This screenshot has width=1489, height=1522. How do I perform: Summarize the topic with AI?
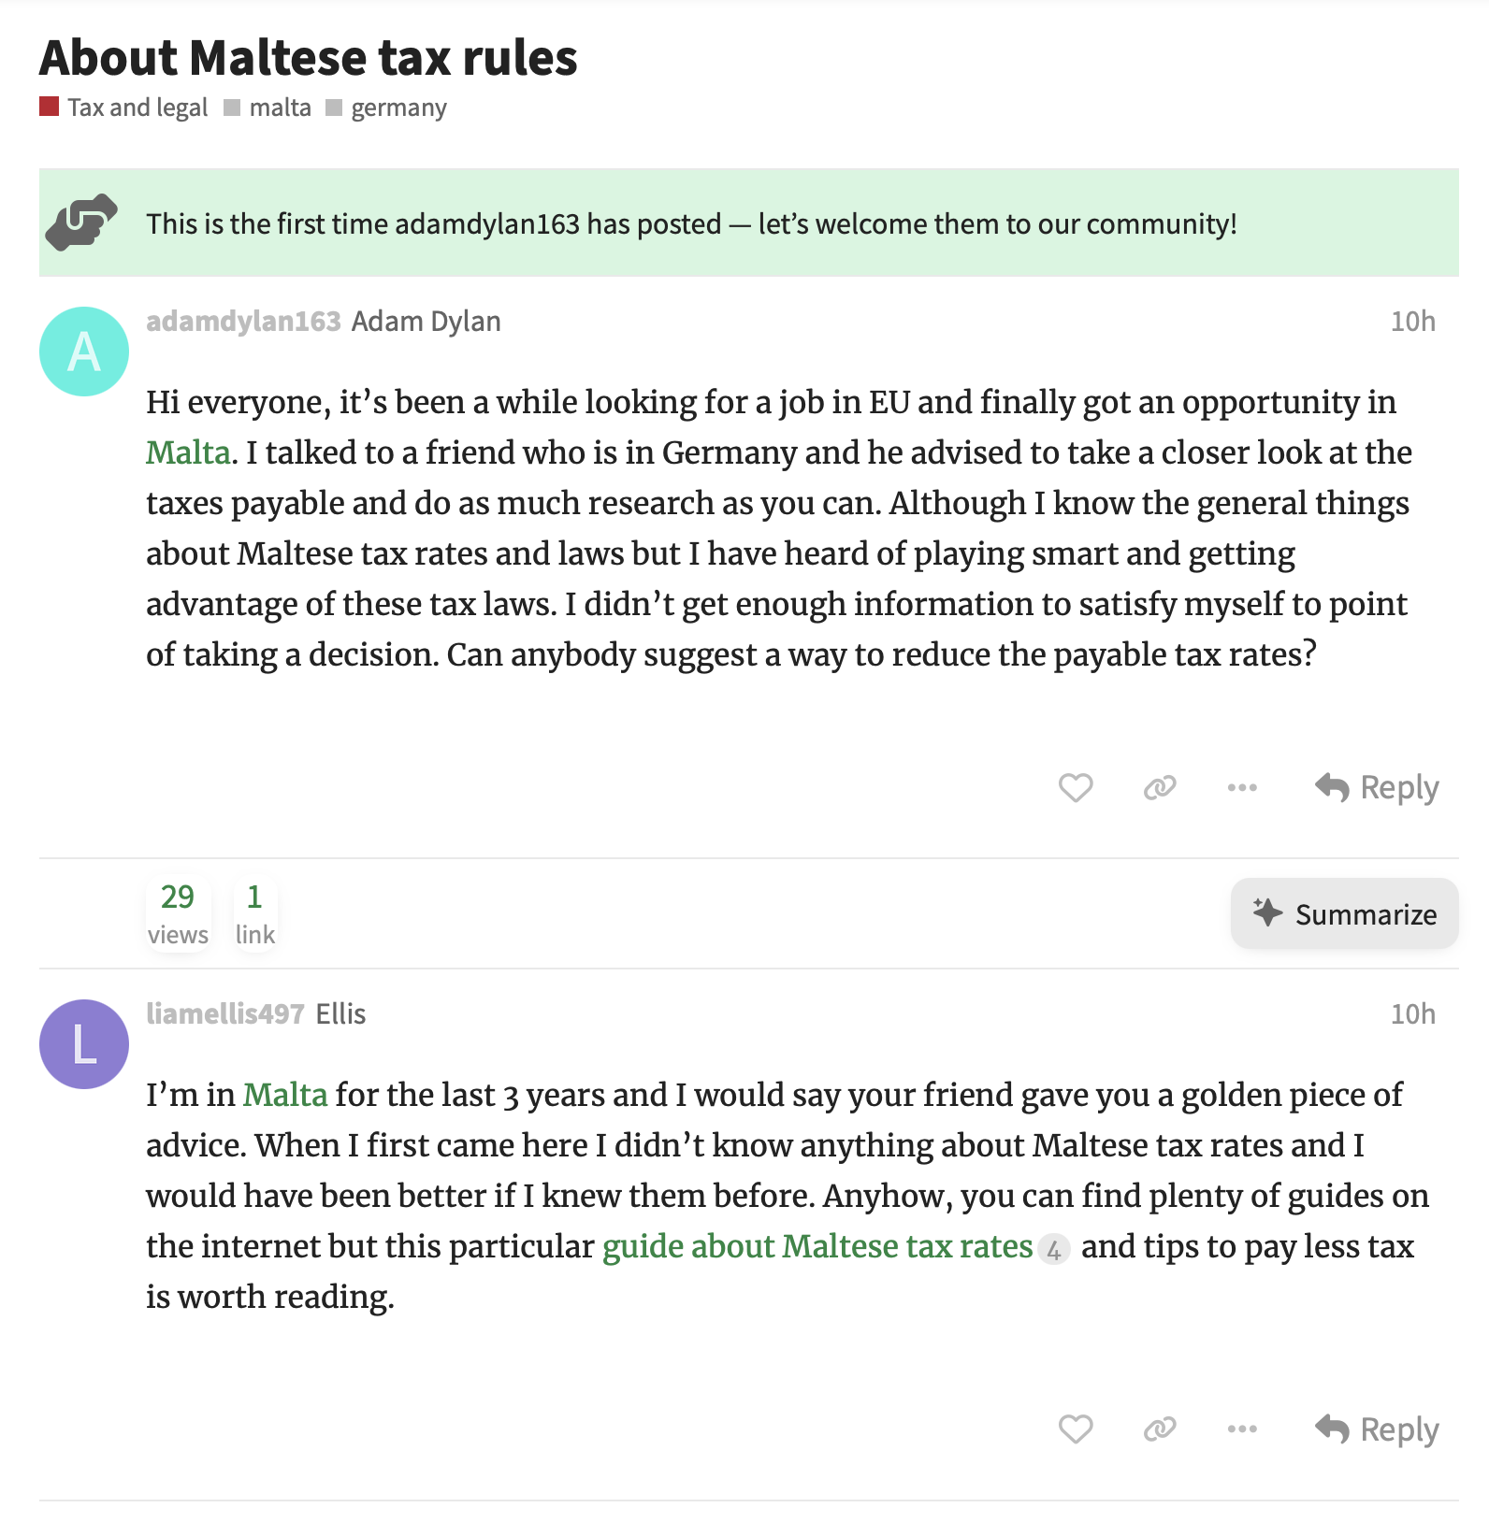click(x=1344, y=913)
